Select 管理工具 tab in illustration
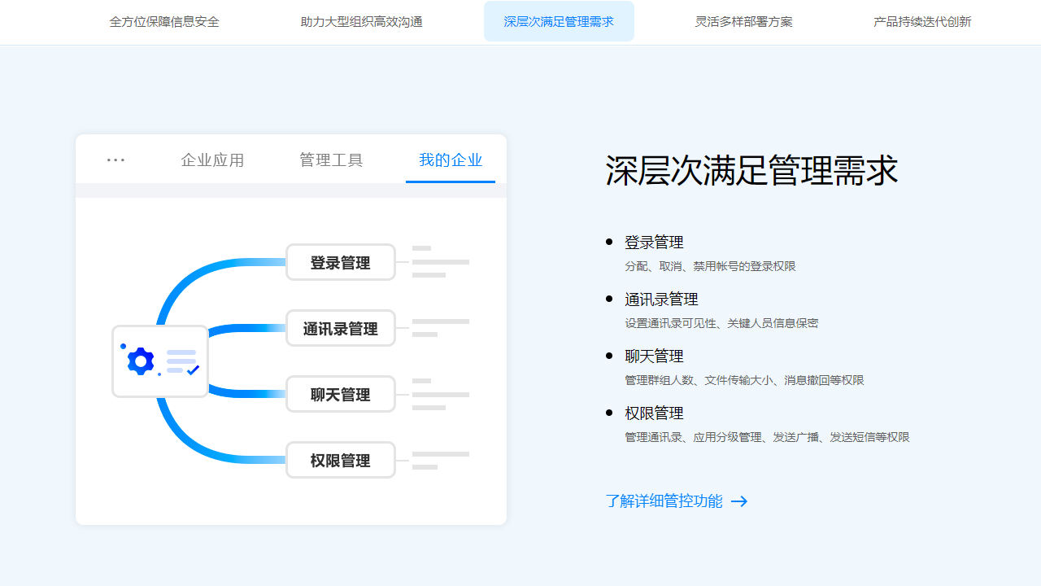This screenshot has width=1041, height=586. 331,160
